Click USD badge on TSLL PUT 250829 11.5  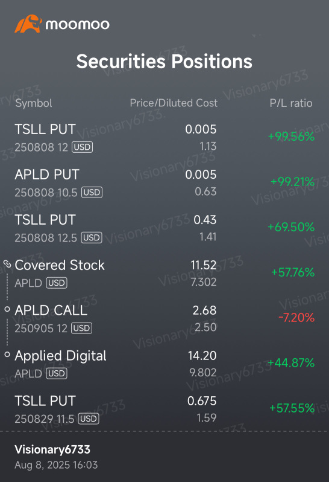click(89, 419)
